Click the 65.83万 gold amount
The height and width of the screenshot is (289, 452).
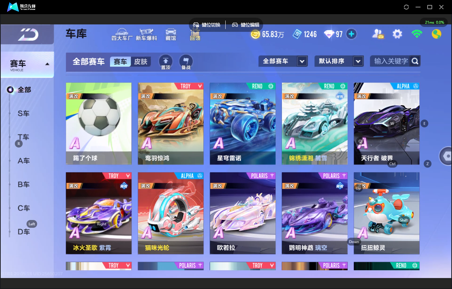[273, 34]
